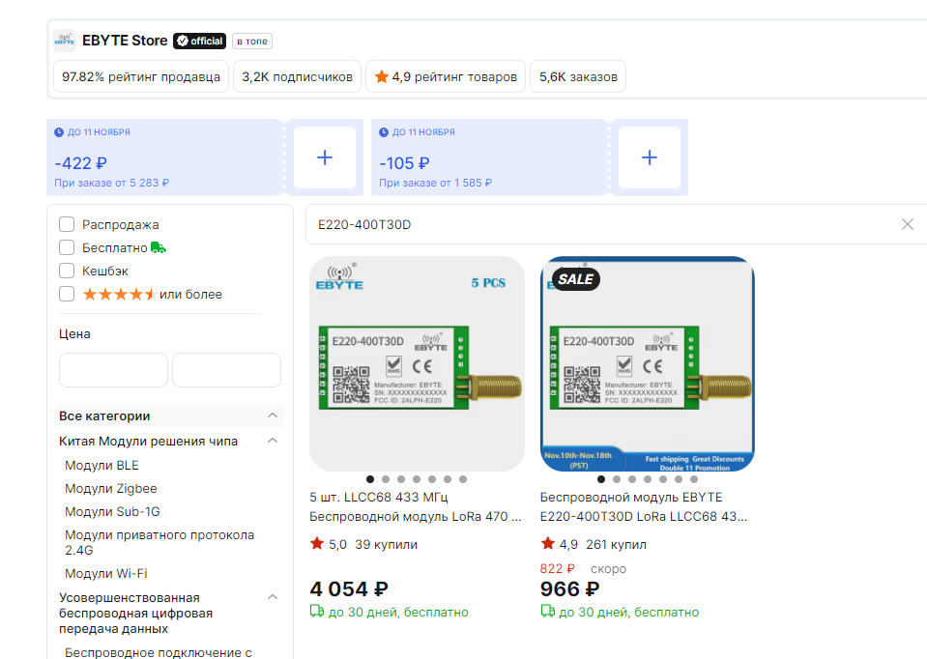Viewport: 927px width, 659px height.
Task: Enable the Кешбэк checkbox
Action: [x=67, y=271]
